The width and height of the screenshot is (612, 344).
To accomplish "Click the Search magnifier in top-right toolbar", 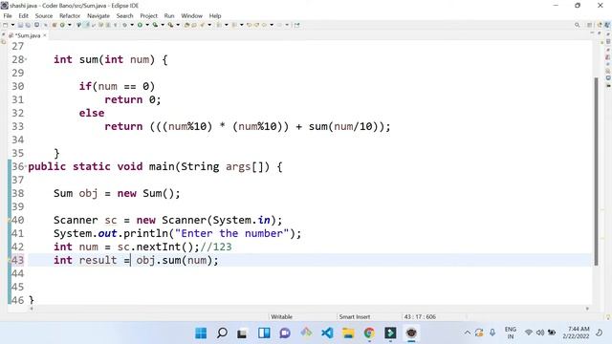I will [x=578, y=25].
